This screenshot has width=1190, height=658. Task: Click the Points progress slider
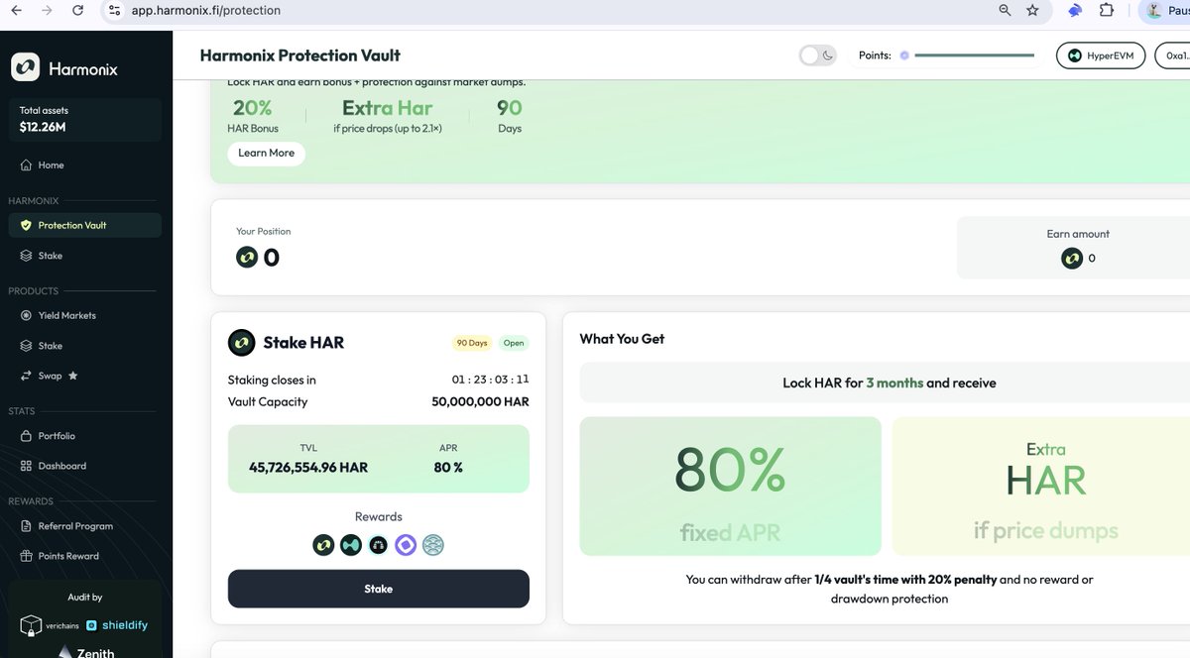click(x=967, y=55)
